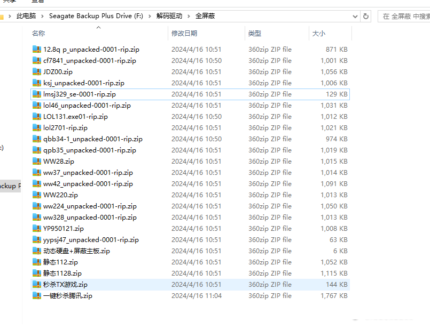Image resolution: width=430 pixels, height=330 pixels.
Task: Click size cell 1,767 KB
Action: click(334, 296)
